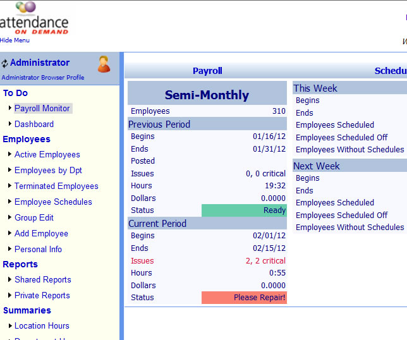Click the Payroll panel header
Viewport: 407px width, 340px height.
click(207, 71)
